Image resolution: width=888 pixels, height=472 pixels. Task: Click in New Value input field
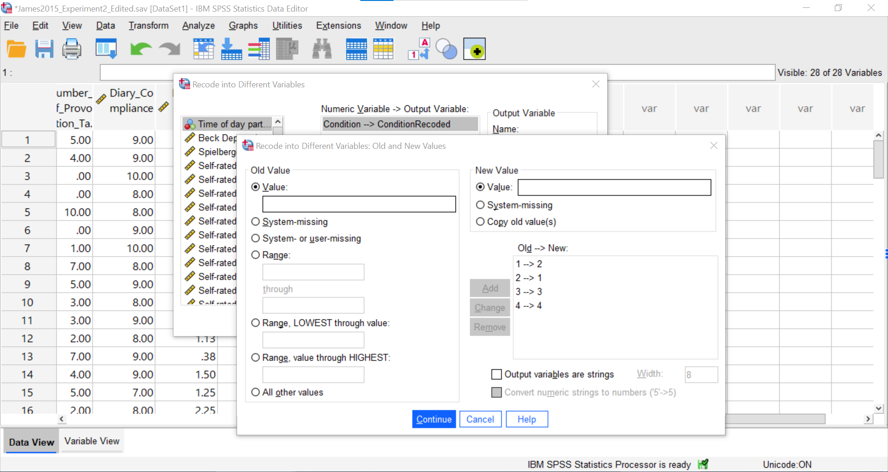pos(614,187)
